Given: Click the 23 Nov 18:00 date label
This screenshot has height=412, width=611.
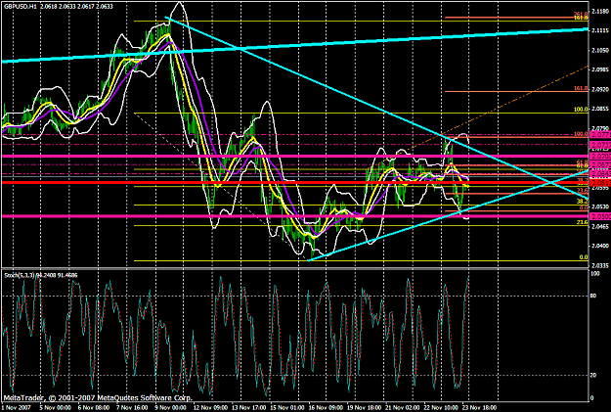Looking at the screenshot, I should click(479, 408).
